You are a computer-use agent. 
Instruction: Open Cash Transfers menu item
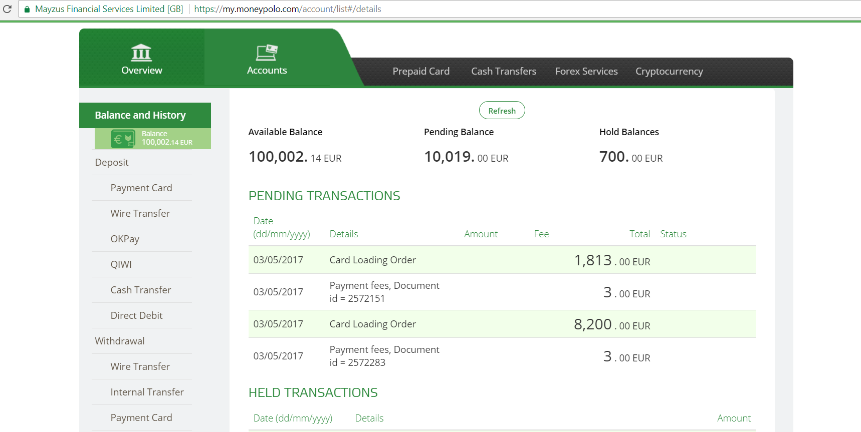pos(504,71)
